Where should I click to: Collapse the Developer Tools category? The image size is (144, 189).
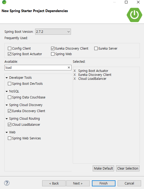click(x=7, y=78)
